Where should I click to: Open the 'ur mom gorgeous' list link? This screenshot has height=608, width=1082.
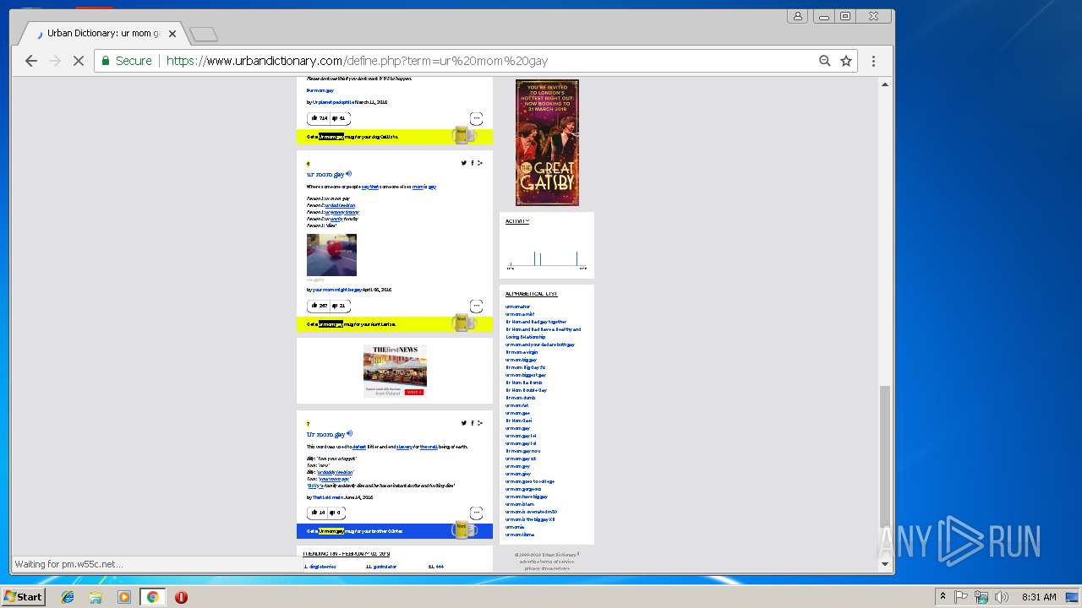click(x=523, y=489)
